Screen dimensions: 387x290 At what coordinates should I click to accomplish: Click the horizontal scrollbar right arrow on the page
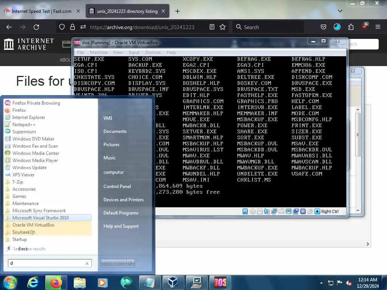(x=367, y=244)
